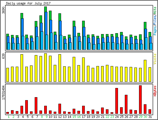Select day label 1 on x-axis
Viewport: 158px width, 120px height.
[9, 117]
